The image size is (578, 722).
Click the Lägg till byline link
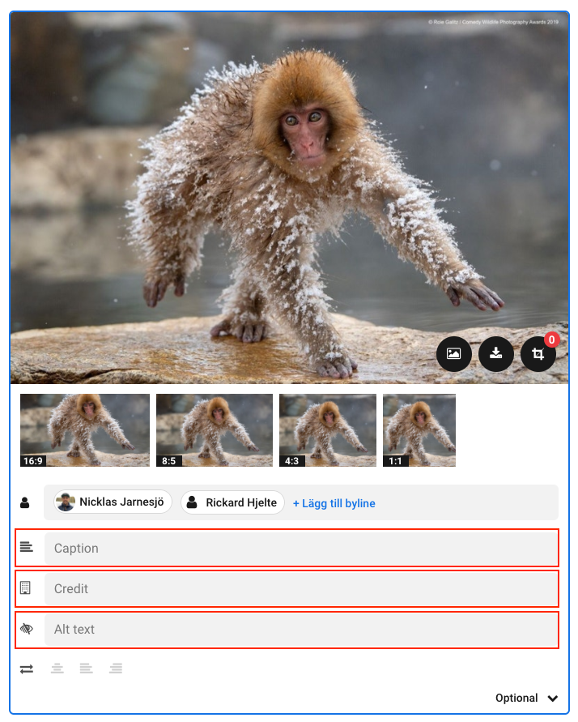tap(334, 503)
